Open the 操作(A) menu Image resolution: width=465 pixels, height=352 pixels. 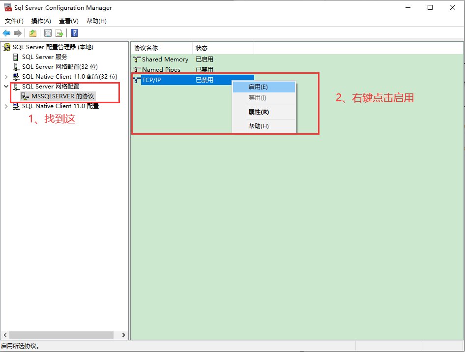tap(41, 21)
